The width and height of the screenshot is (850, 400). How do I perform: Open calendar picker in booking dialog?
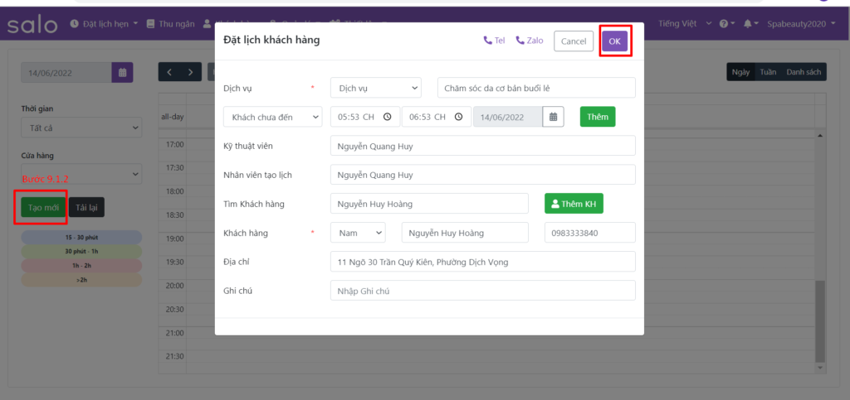coord(554,117)
